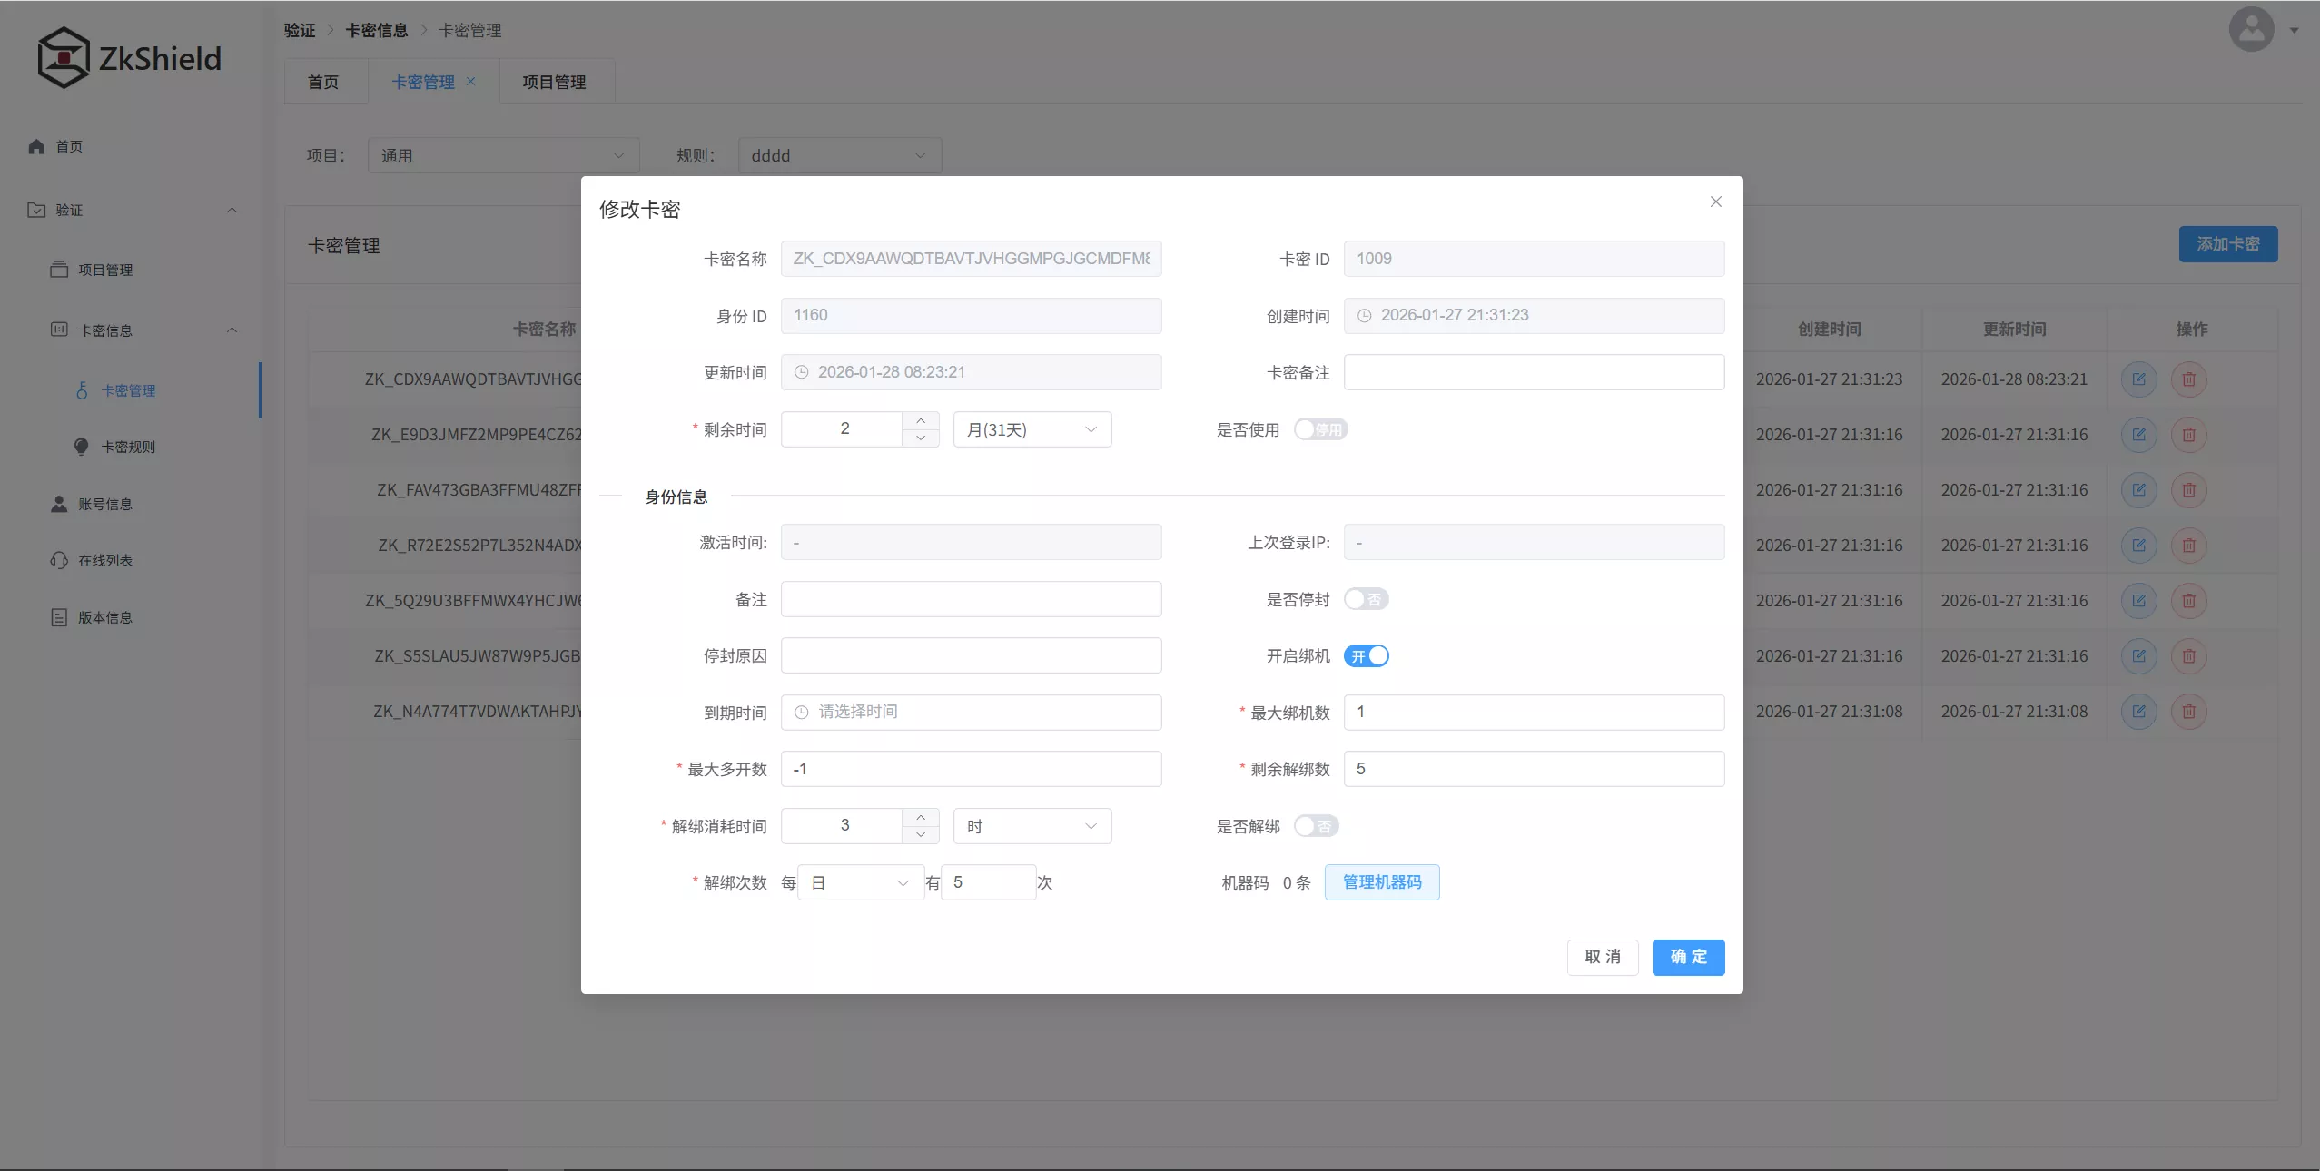The height and width of the screenshot is (1171, 2320).
Task: Open the 项目 dropdown showing 通用
Action: coord(503,154)
